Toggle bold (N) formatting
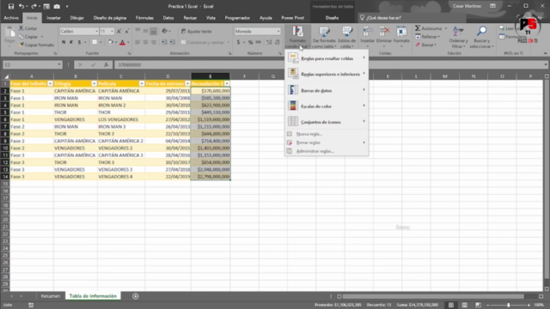The image size is (550, 309). click(64, 42)
